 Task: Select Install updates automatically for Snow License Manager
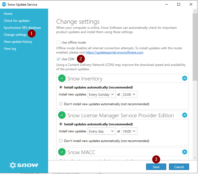pyautogui.click(x=61, y=124)
